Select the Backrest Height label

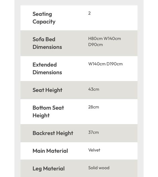pyautogui.click(x=53, y=133)
